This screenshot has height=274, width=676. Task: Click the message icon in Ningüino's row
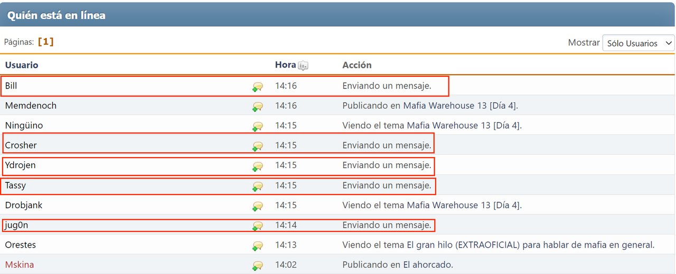coord(258,126)
